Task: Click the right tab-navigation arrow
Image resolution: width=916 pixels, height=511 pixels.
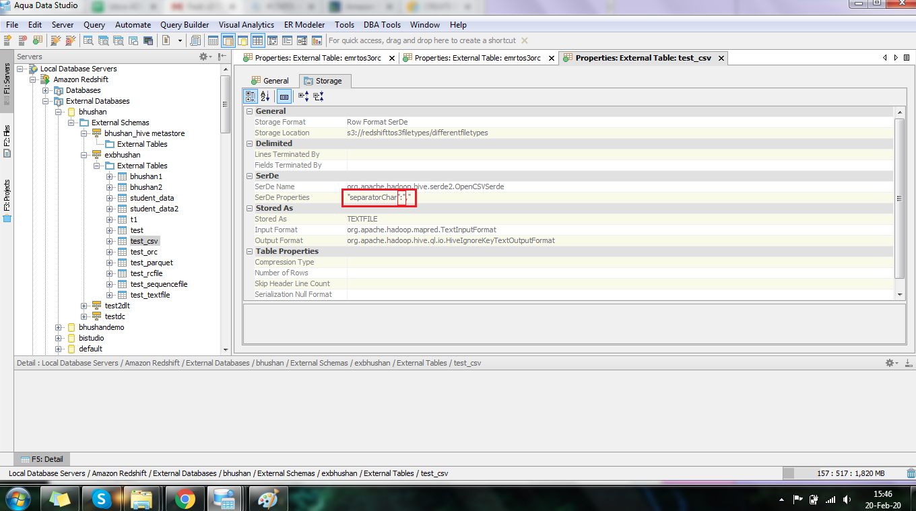Action: pos(896,58)
